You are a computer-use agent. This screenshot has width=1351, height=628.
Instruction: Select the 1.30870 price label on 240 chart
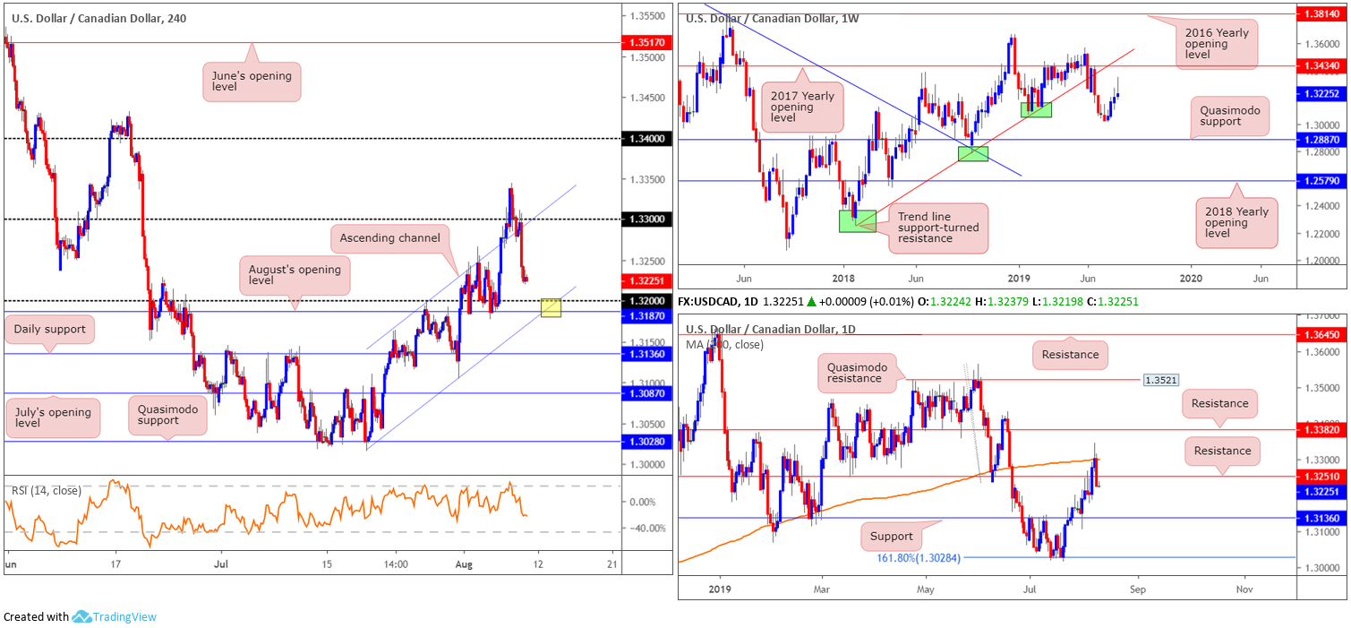click(x=646, y=393)
